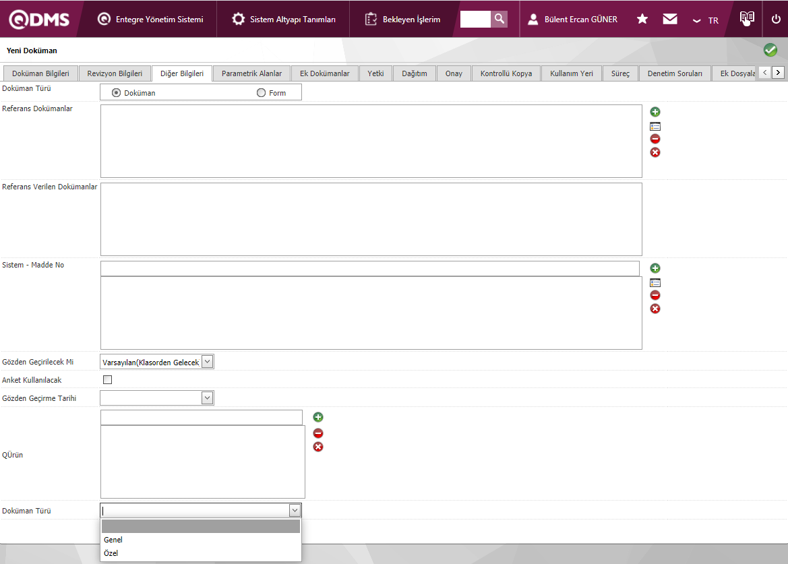The image size is (788, 564).
Task: Open list icon beside Referans Dokümanlar
Action: coord(655,126)
